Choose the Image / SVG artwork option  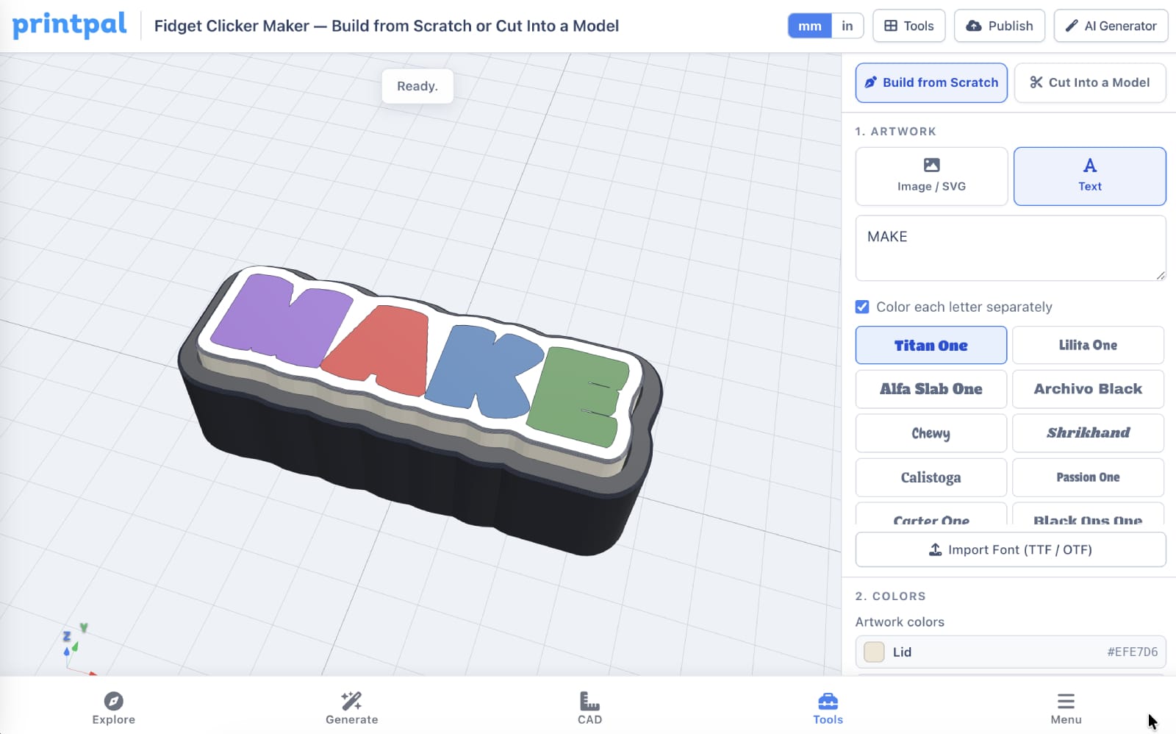(x=931, y=177)
